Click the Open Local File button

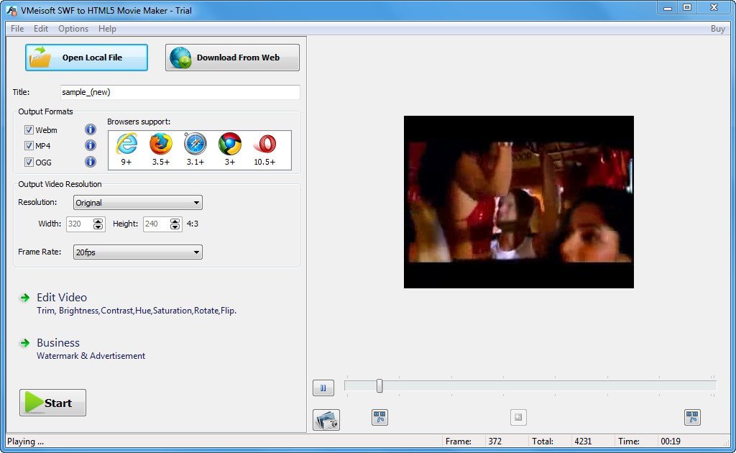tap(86, 58)
